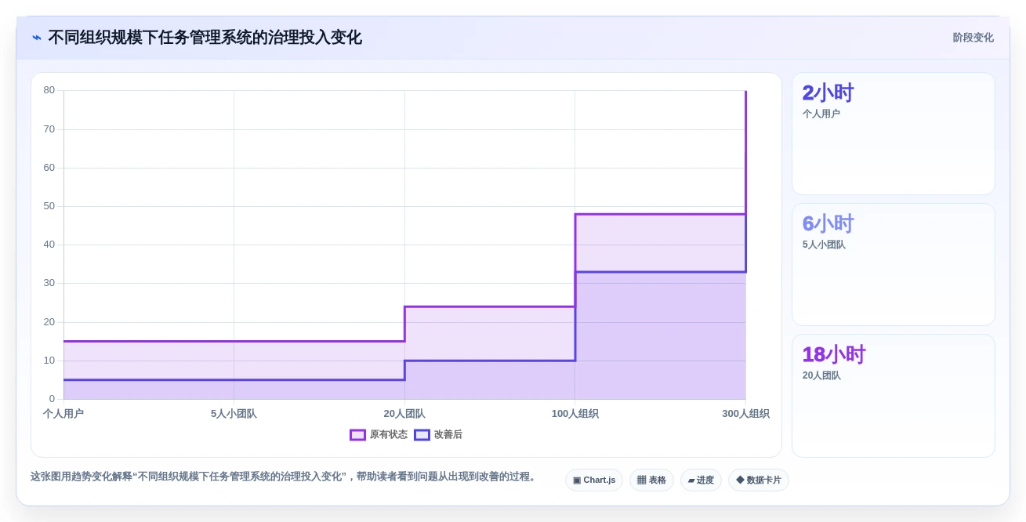Select the 表格 tag chip
The width and height of the screenshot is (1026, 522).
point(651,480)
